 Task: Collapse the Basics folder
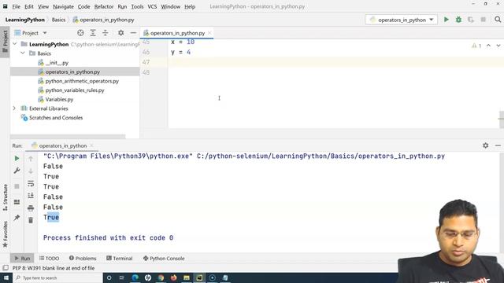[23, 53]
